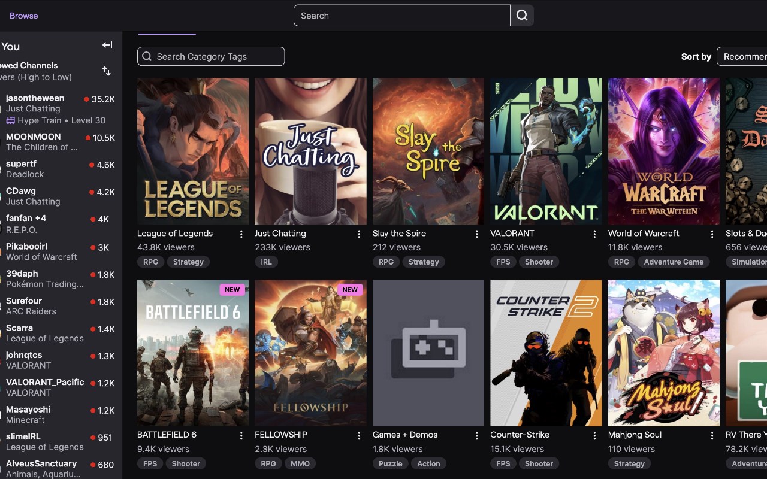
Task: Select the IRL tag under Just Chatting
Action: pyautogui.click(x=266, y=262)
